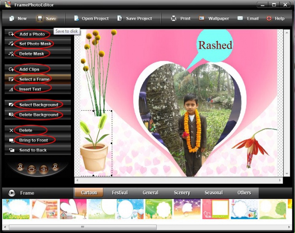This screenshot has width=295, height=233.
Task: Click the canvas horizontal scrollbar left arrow
Action: tap(77, 181)
